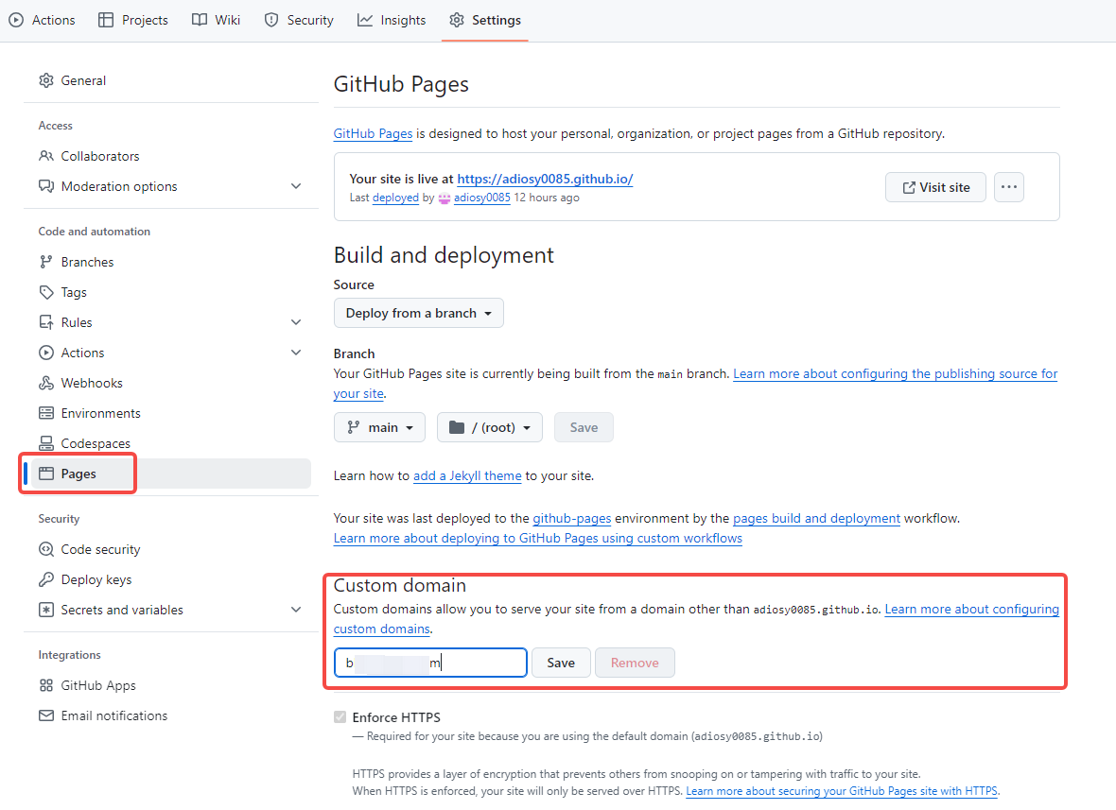
Task: Open Learn more about configuring custom domains
Action: (x=971, y=610)
